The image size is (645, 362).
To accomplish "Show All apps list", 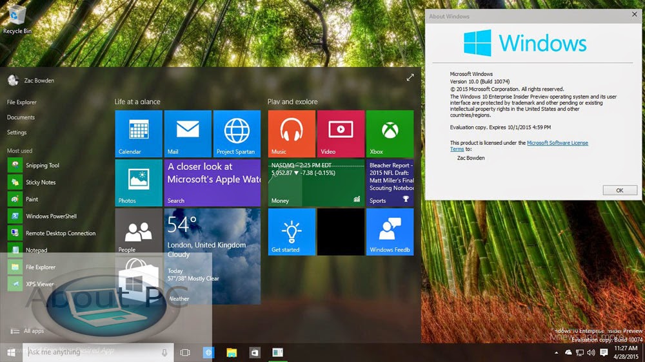I will (27, 331).
